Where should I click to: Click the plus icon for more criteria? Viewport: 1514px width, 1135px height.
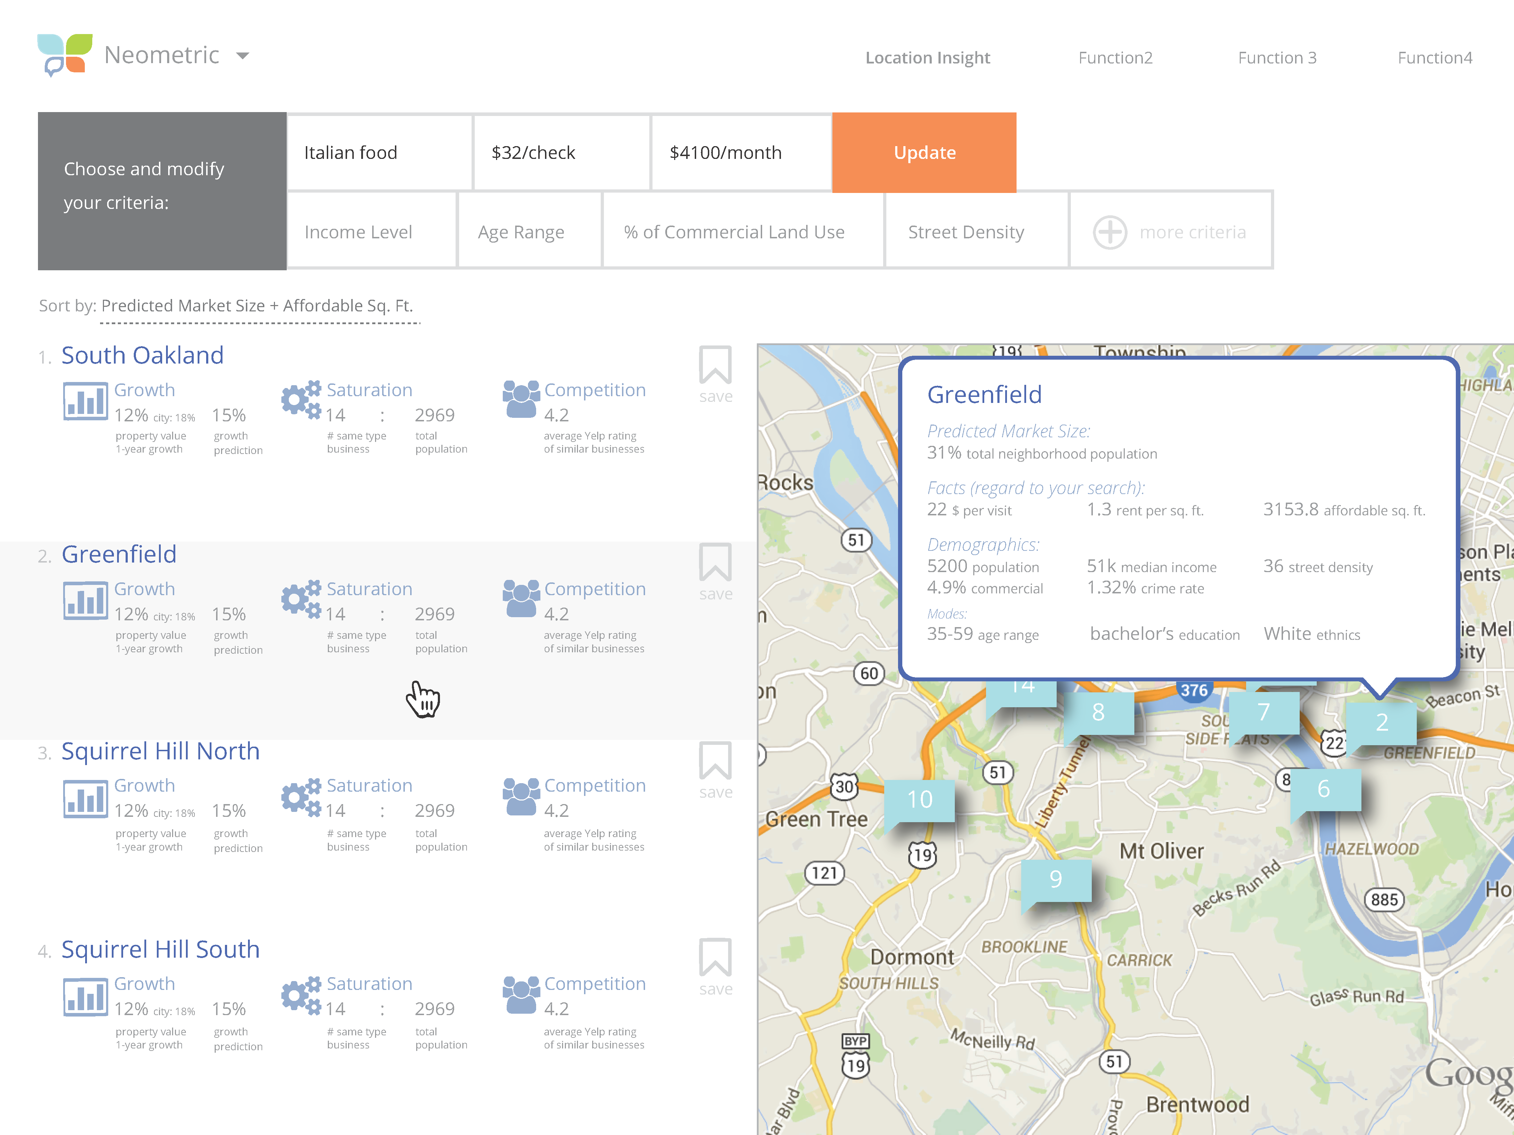coord(1110,233)
